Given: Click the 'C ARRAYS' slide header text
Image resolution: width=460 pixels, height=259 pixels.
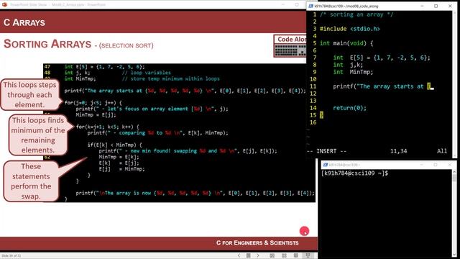Looking at the screenshot, I should coord(24,22).
